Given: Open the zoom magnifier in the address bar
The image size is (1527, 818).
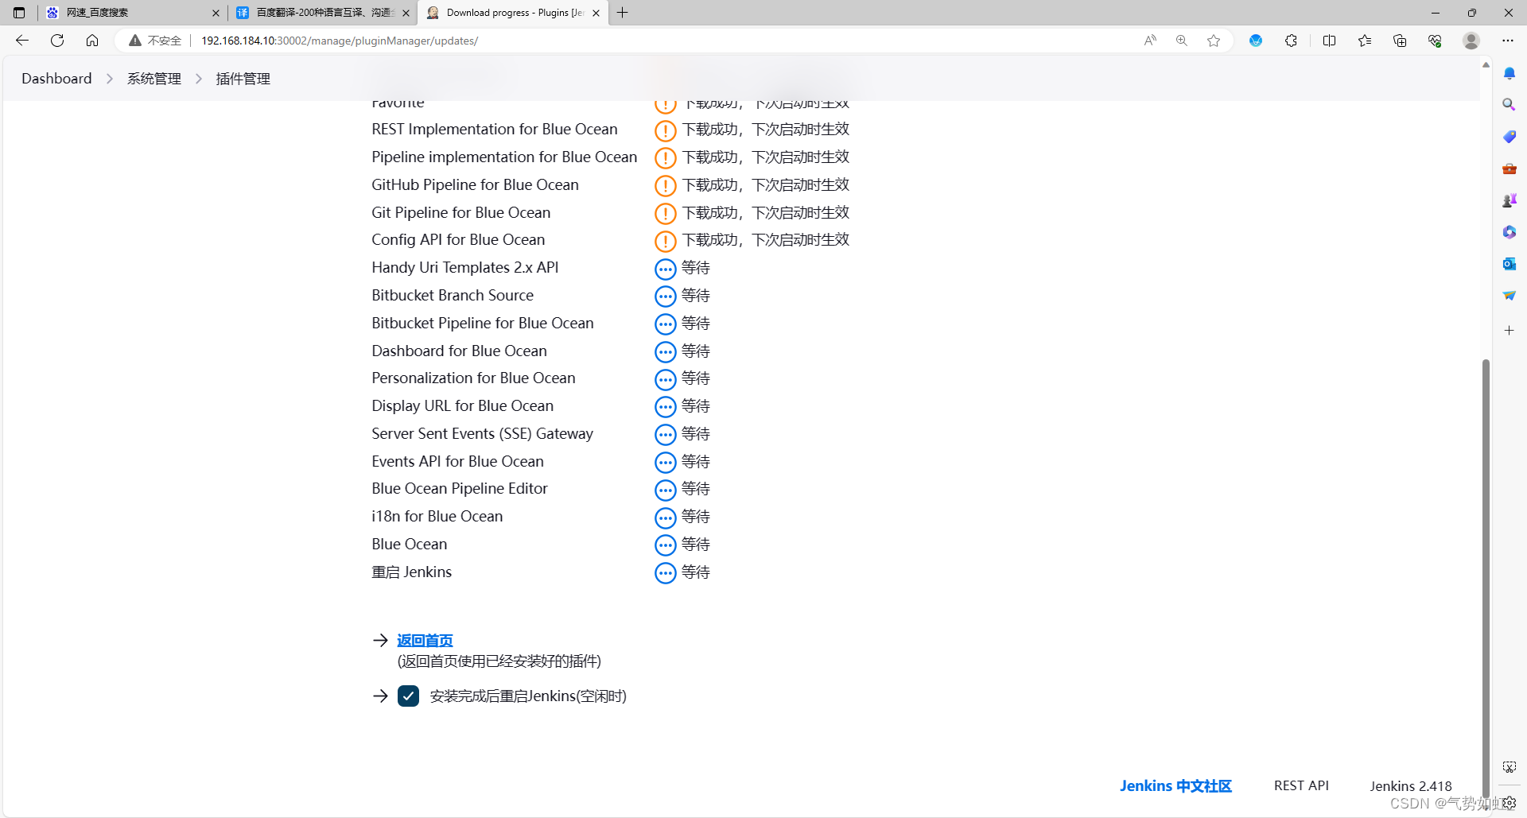Looking at the screenshot, I should (1182, 41).
